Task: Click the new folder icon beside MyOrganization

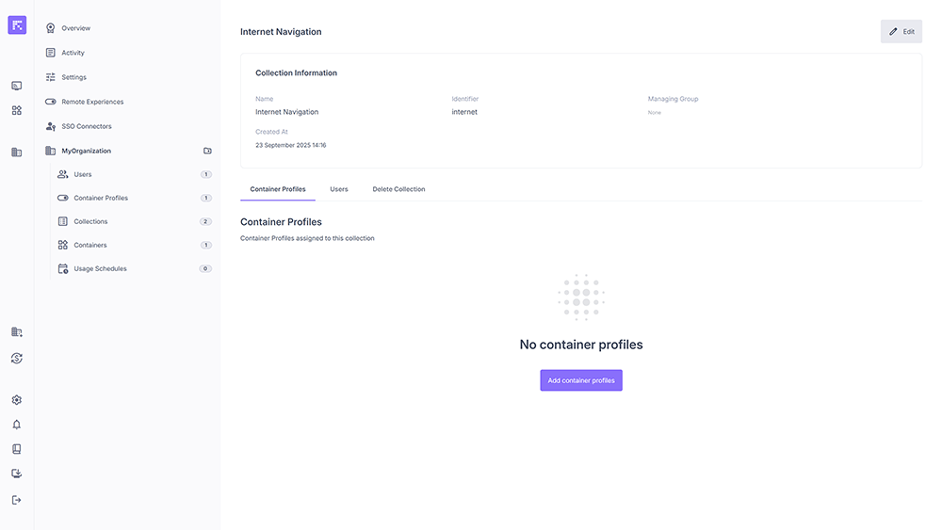Action: tap(207, 151)
